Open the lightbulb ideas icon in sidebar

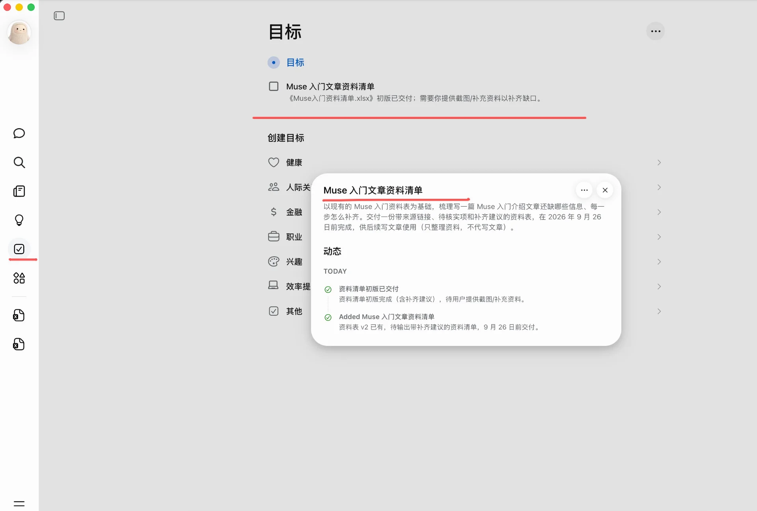coord(19,220)
